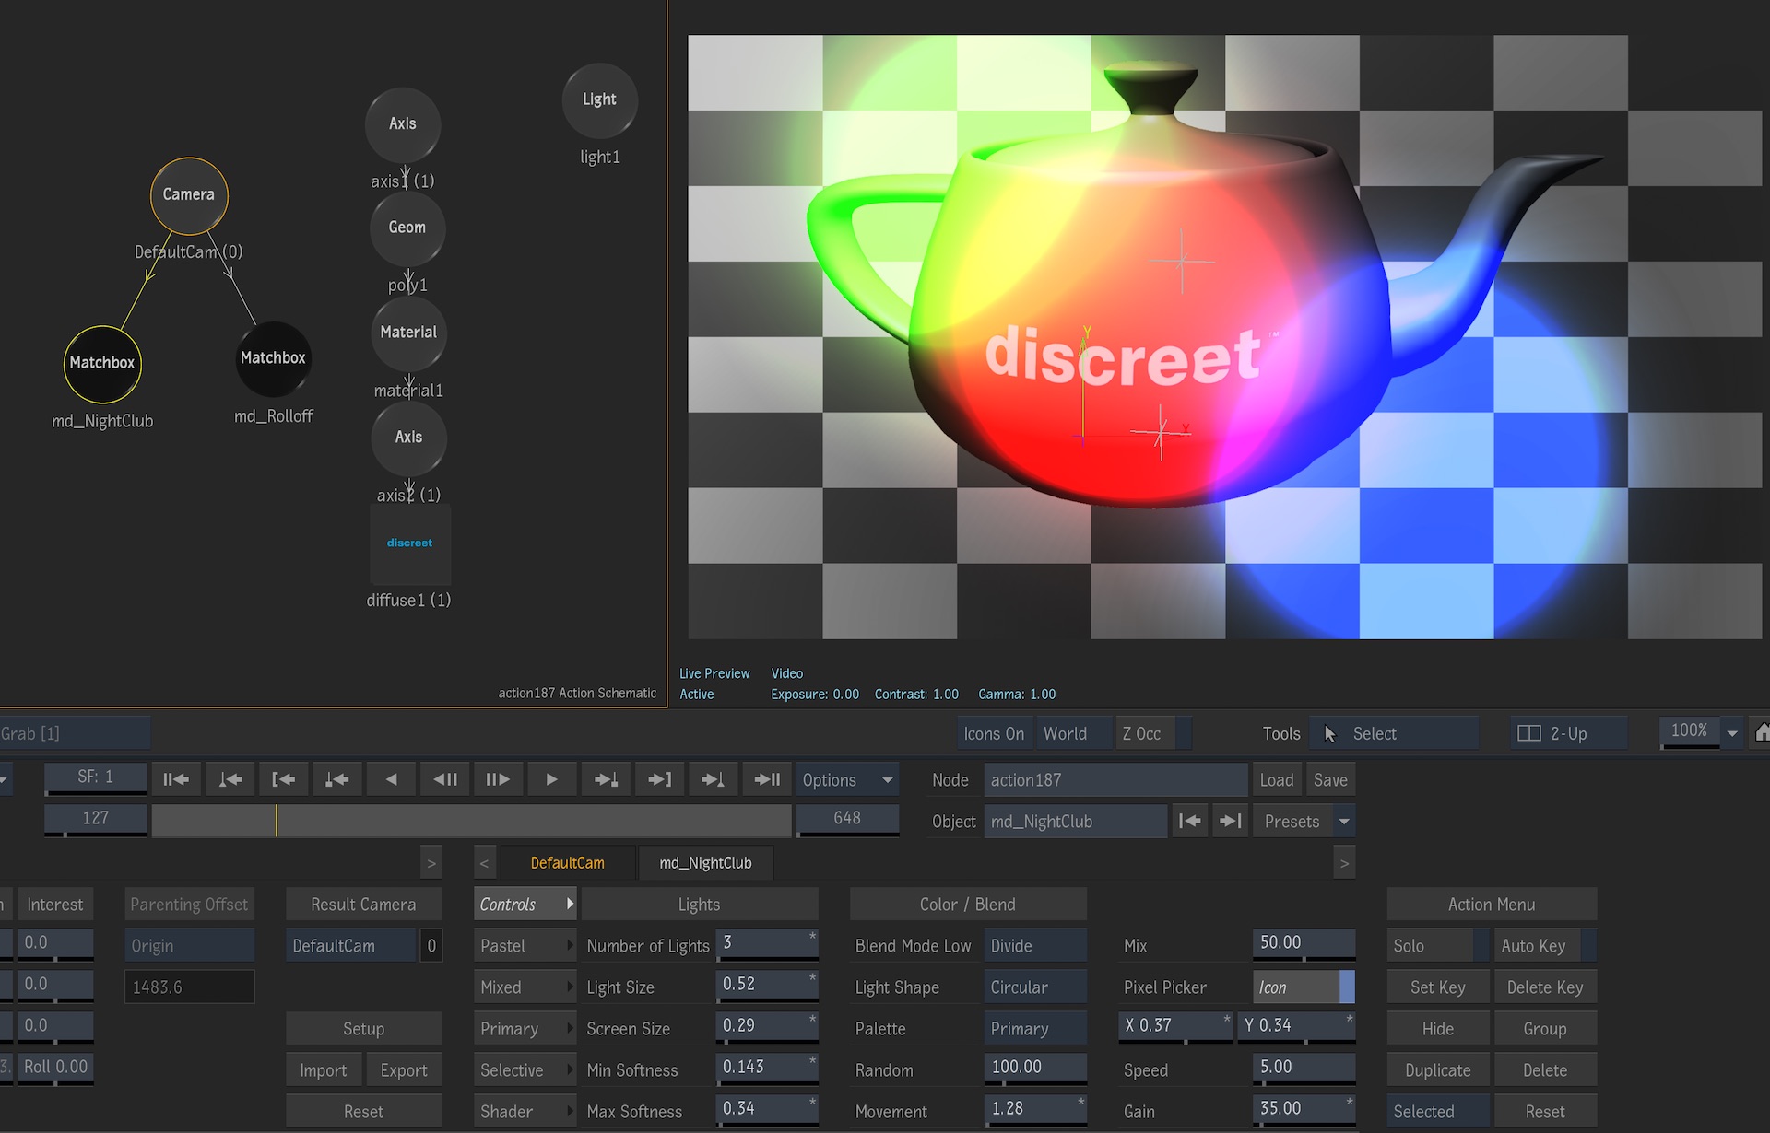Viewport: 1770px width, 1133px height.
Task: Switch to the DefaultCam tab
Action: click(x=568, y=862)
